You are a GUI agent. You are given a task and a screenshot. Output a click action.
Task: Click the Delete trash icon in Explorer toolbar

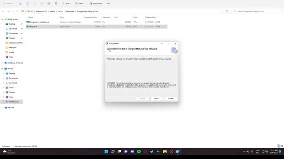pyautogui.click(x=56, y=4)
